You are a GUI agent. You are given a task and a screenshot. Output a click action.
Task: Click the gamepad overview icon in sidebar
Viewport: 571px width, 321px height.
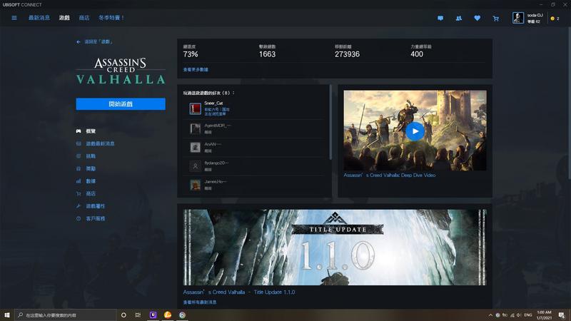point(79,131)
